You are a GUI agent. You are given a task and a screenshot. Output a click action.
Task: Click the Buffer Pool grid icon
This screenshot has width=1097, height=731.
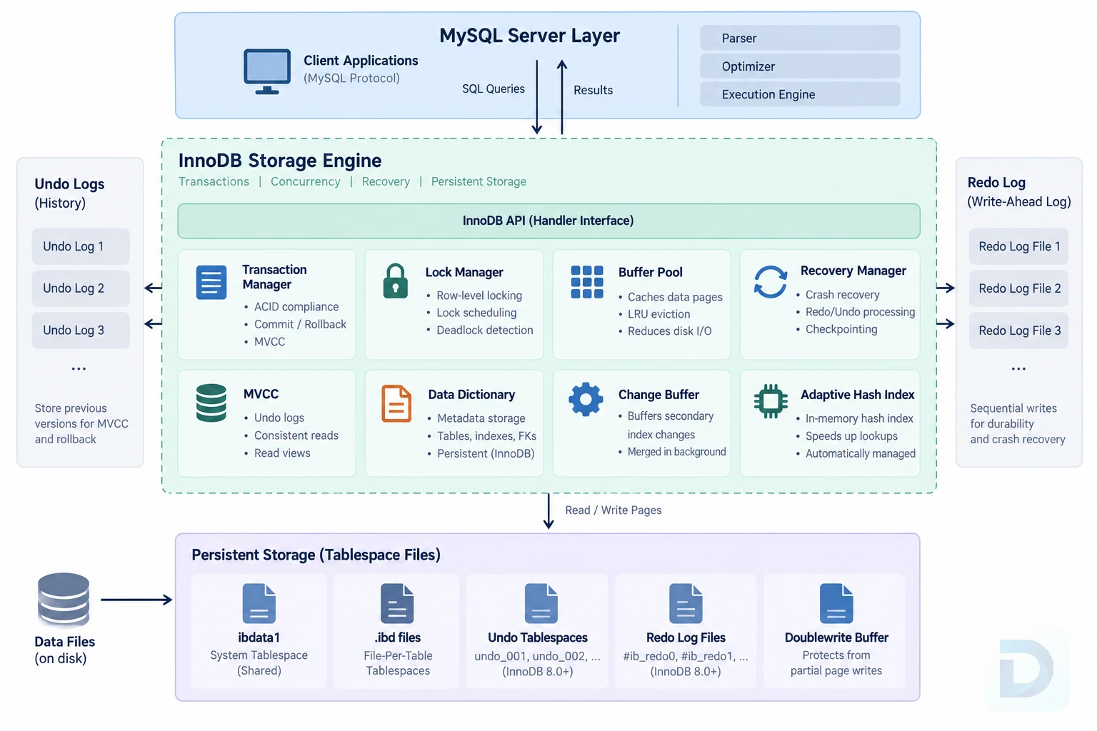coord(587,281)
